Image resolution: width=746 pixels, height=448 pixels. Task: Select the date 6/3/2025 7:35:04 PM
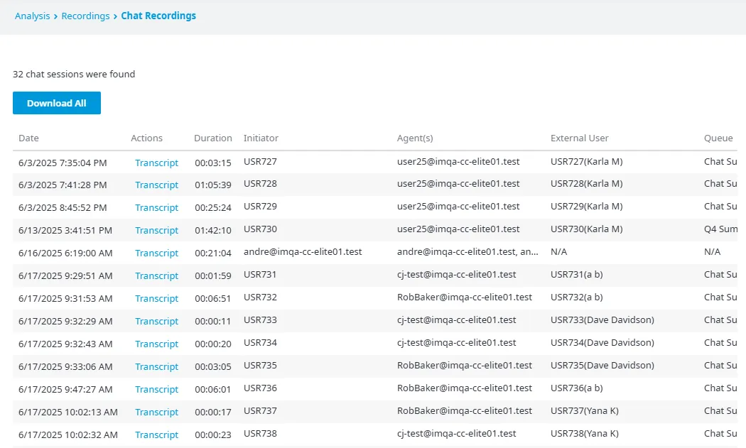click(x=63, y=163)
